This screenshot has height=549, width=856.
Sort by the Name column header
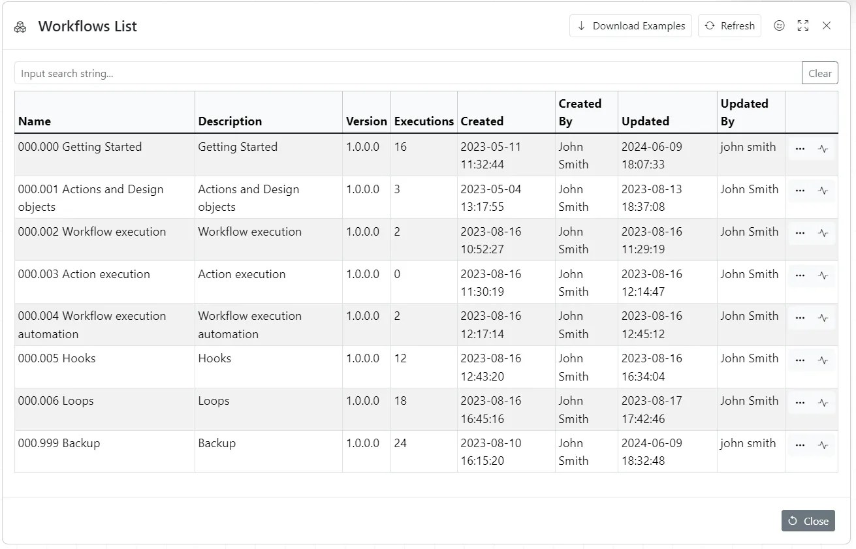[x=35, y=121]
